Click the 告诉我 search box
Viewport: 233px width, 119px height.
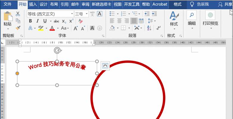pyautogui.click(x=200, y=4)
